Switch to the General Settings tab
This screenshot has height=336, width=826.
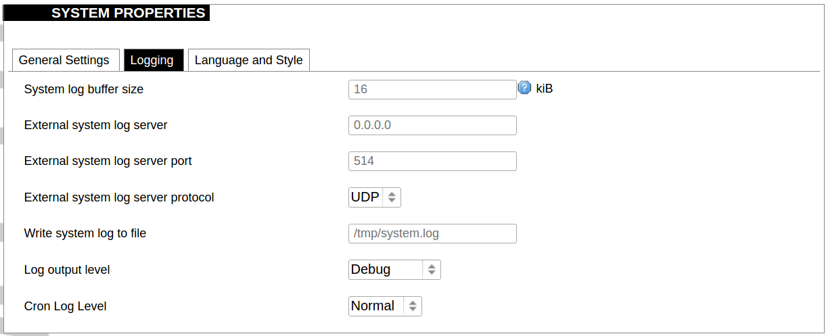(64, 60)
